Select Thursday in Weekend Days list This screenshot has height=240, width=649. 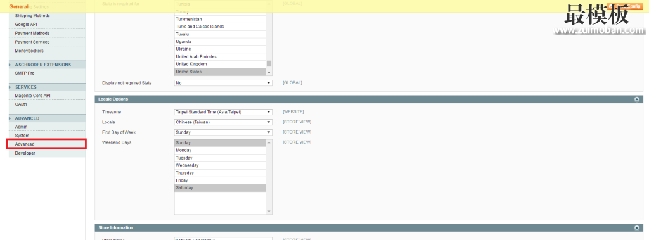click(220, 173)
